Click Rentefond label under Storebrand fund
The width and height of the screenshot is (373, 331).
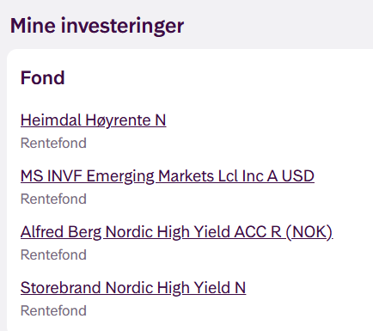coord(53,310)
